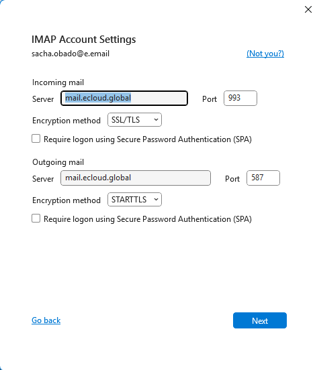Screen dimensions: 313x370
Task: Click the blue Next button
Action: click(x=260, y=320)
